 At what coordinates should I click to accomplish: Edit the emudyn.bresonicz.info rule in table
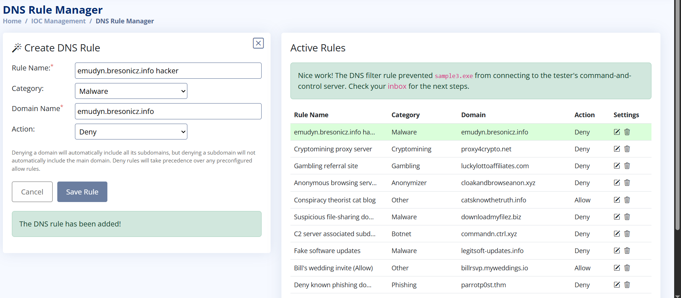617,132
